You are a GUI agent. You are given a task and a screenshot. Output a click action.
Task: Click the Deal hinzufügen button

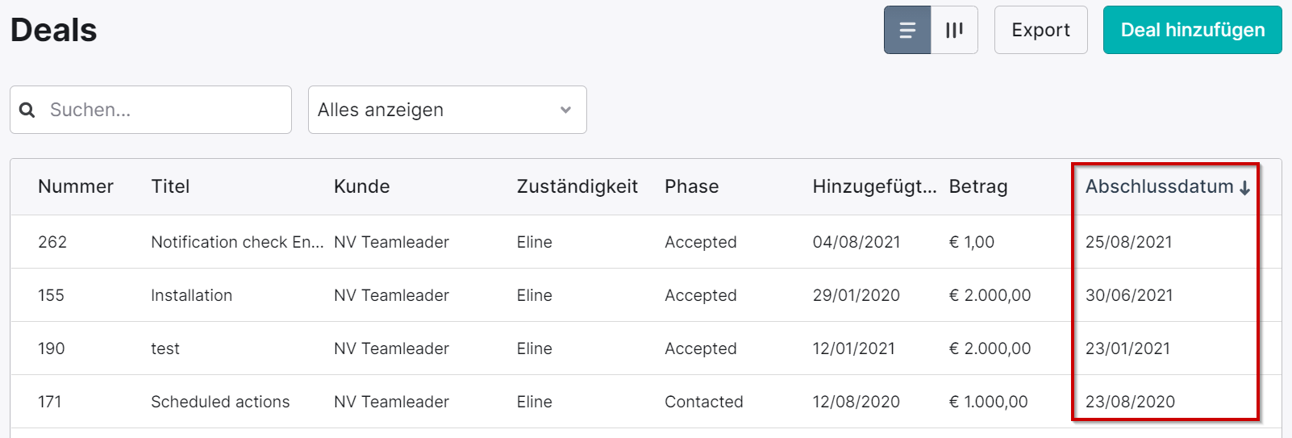tap(1192, 30)
